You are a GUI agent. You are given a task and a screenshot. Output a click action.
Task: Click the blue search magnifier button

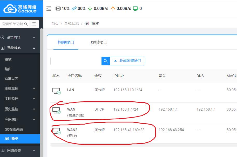tap(105, 61)
